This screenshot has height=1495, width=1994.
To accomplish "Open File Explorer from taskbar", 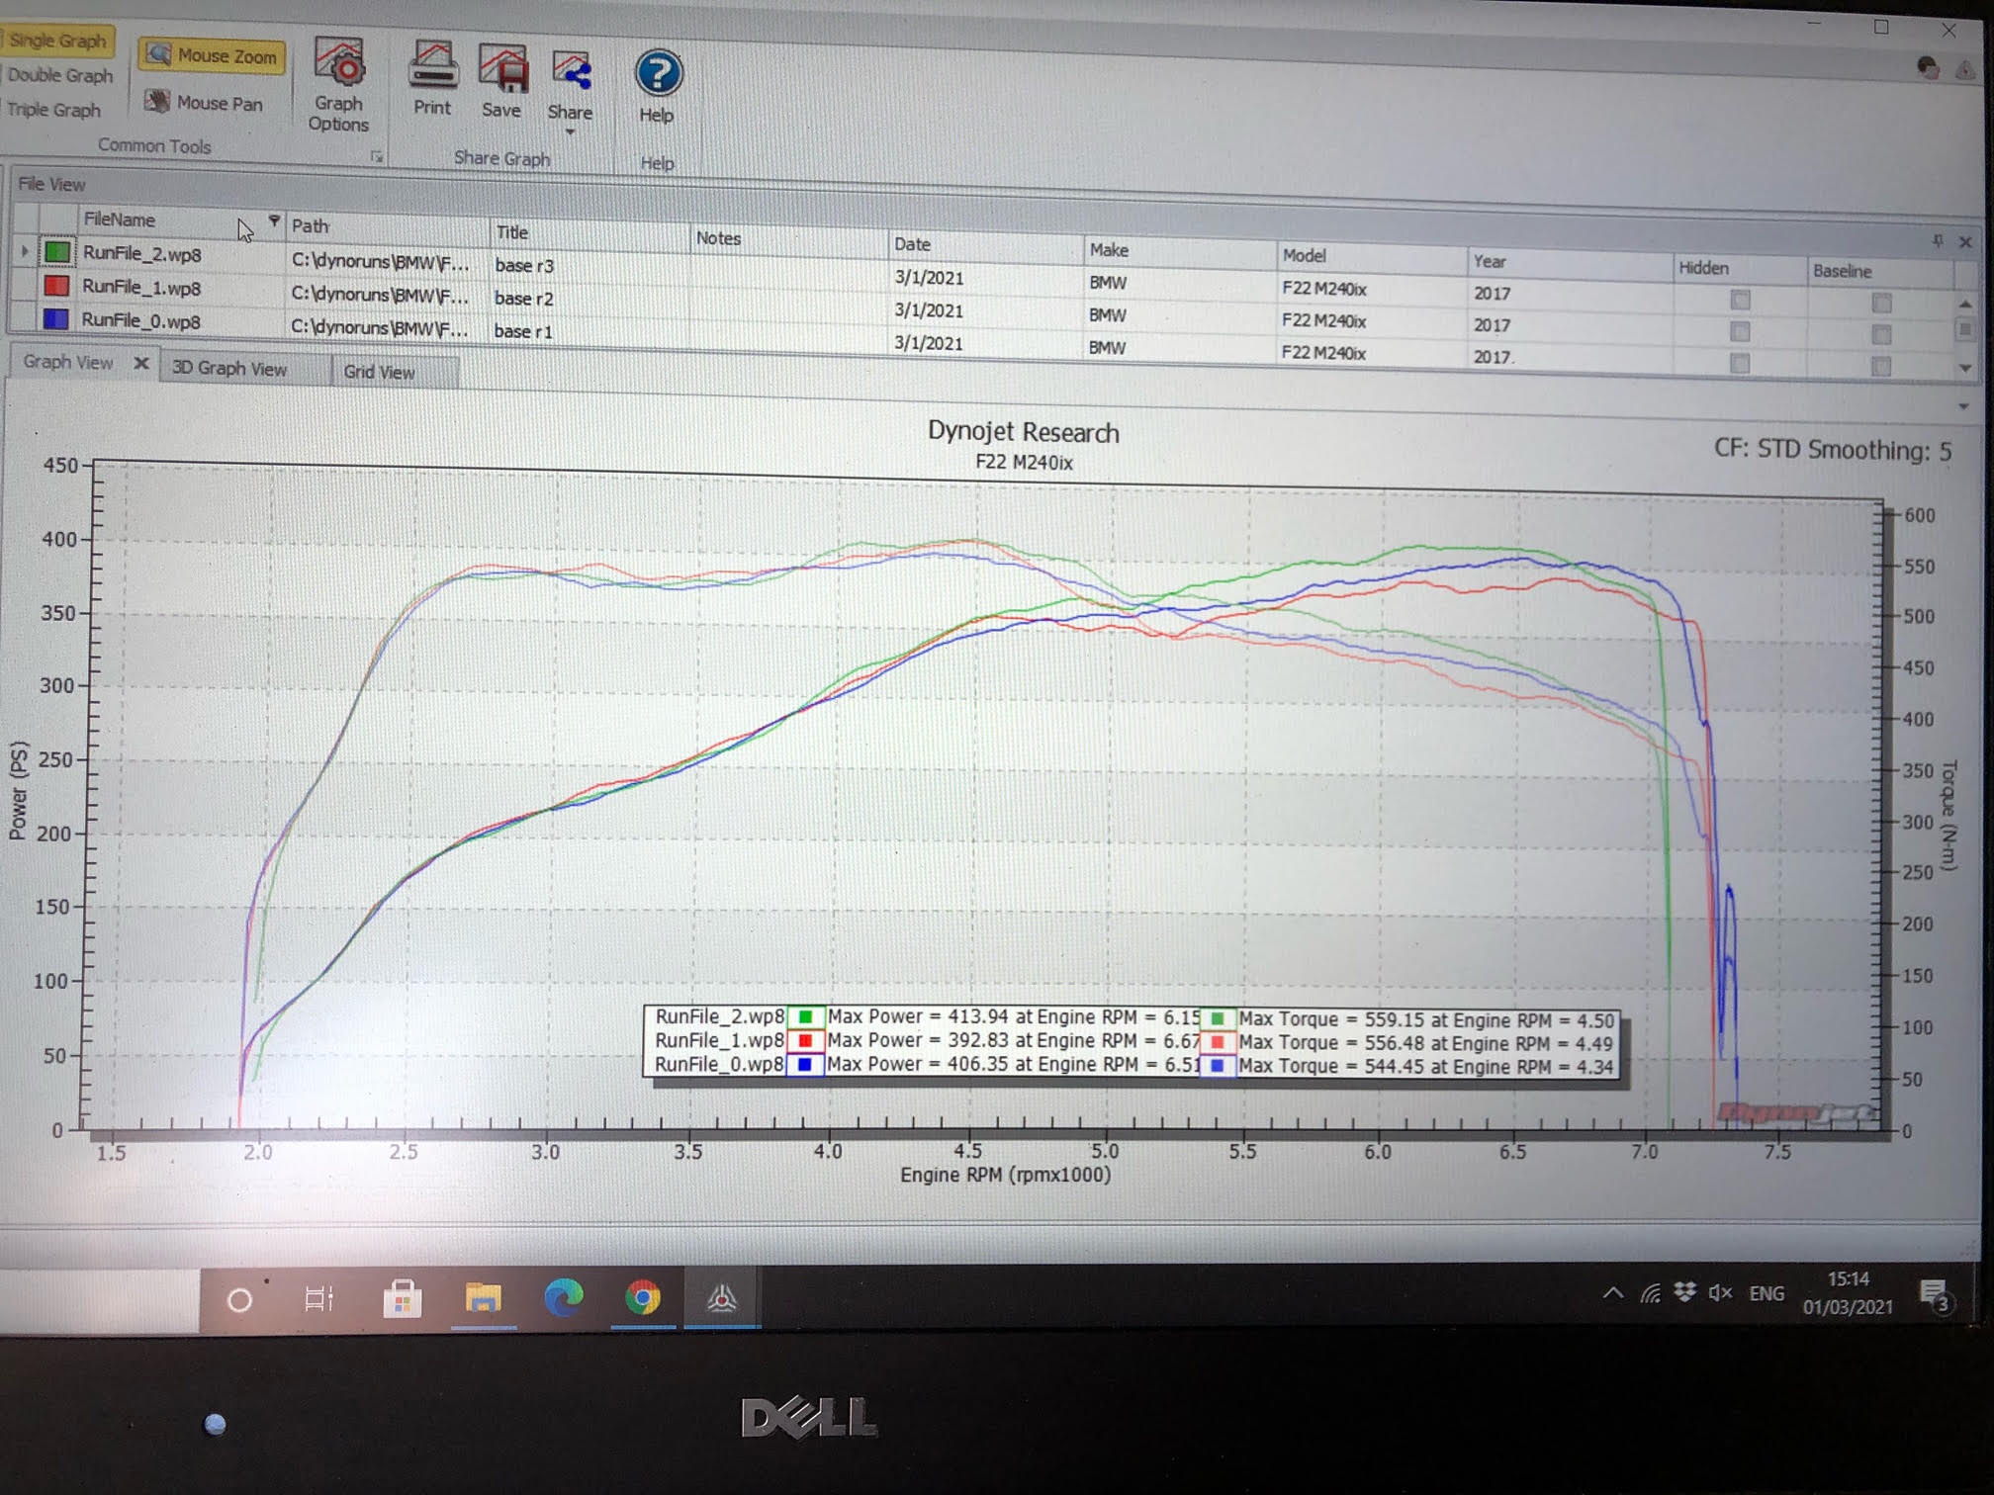I will (x=483, y=1297).
